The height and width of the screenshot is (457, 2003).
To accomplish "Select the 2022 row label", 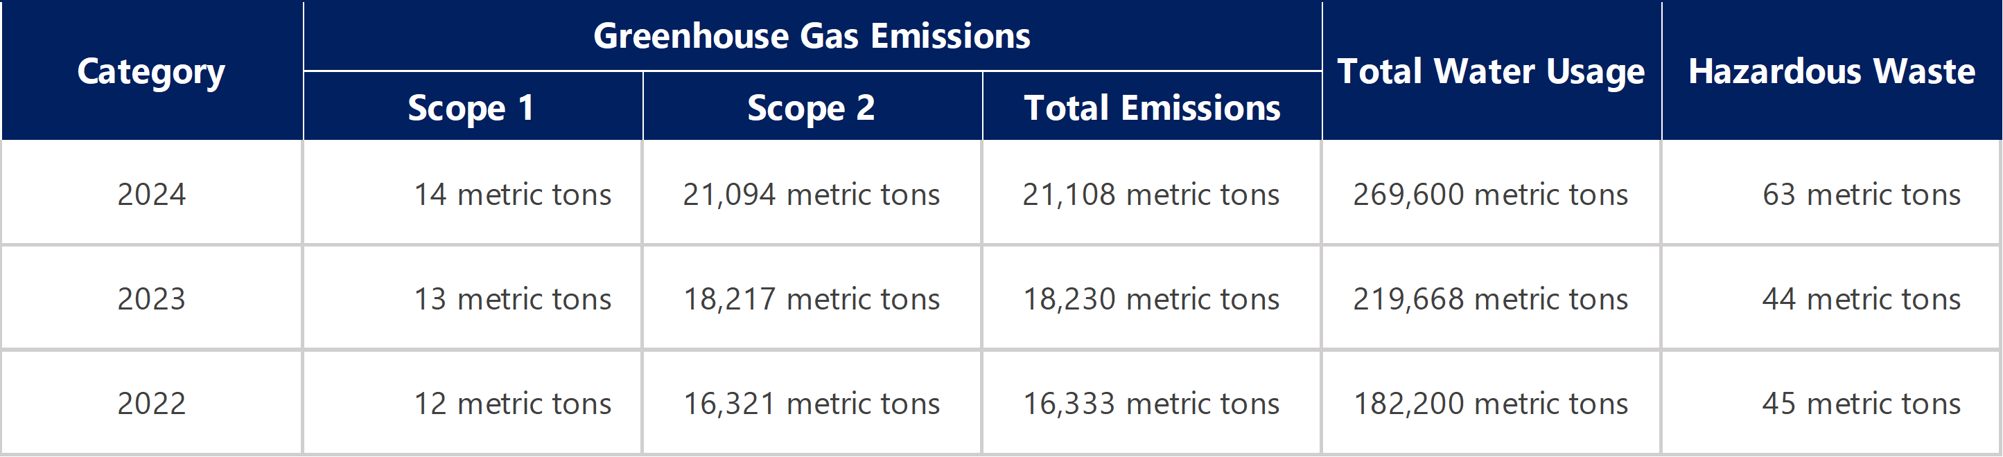I will (x=152, y=404).
